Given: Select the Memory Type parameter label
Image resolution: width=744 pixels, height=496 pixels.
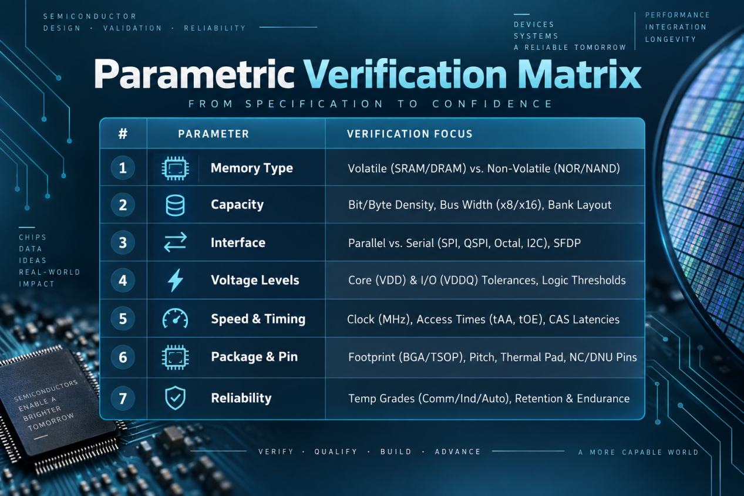Looking at the screenshot, I should 252,168.
